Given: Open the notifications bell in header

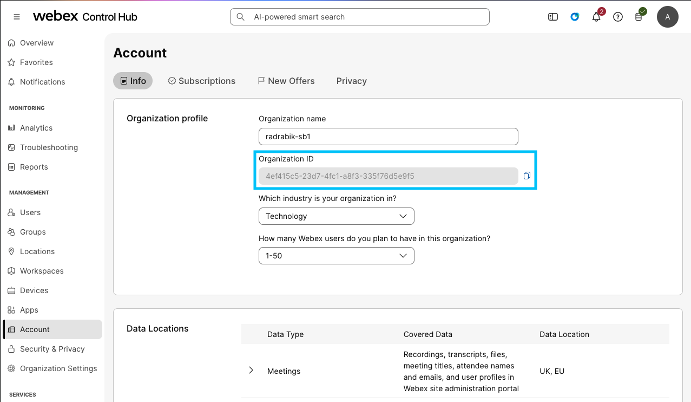Looking at the screenshot, I should point(596,17).
